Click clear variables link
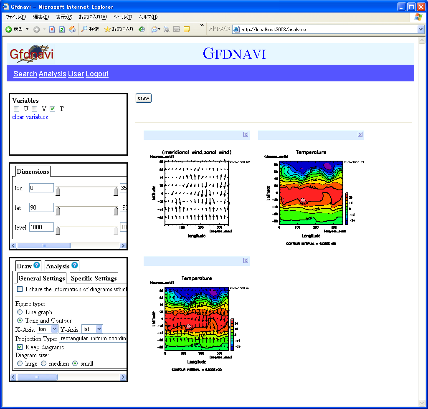This screenshot has height=409, width=428. pos(30,117)
